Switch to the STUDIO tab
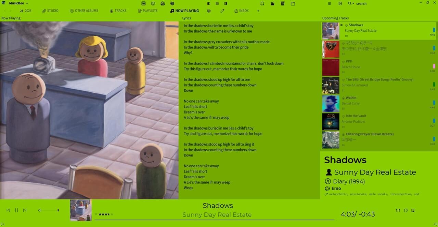This screenshot has height=227, width=438. click(50, 11)
